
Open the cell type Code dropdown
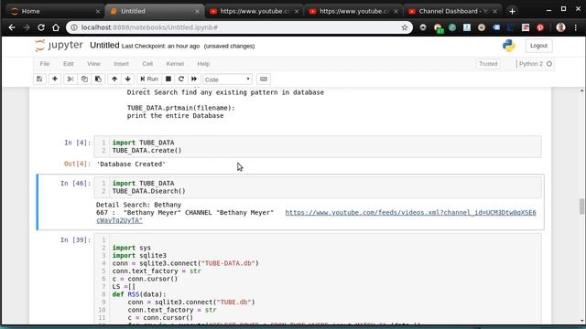[x=227, y=80]
